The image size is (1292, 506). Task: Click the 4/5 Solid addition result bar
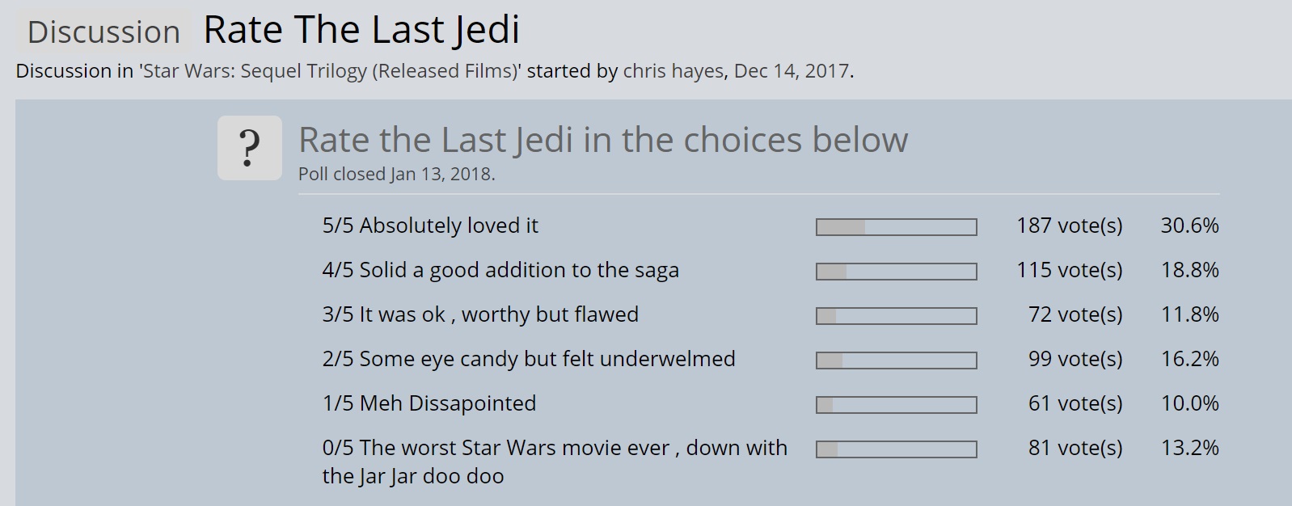coord(897,272)
